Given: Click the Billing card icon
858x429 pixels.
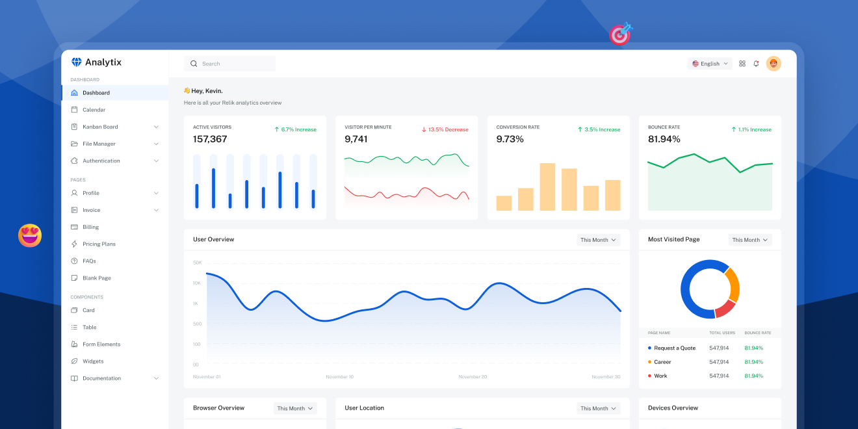Looking at the screenshot, I should pyautogui.click(x=74, y=227).
